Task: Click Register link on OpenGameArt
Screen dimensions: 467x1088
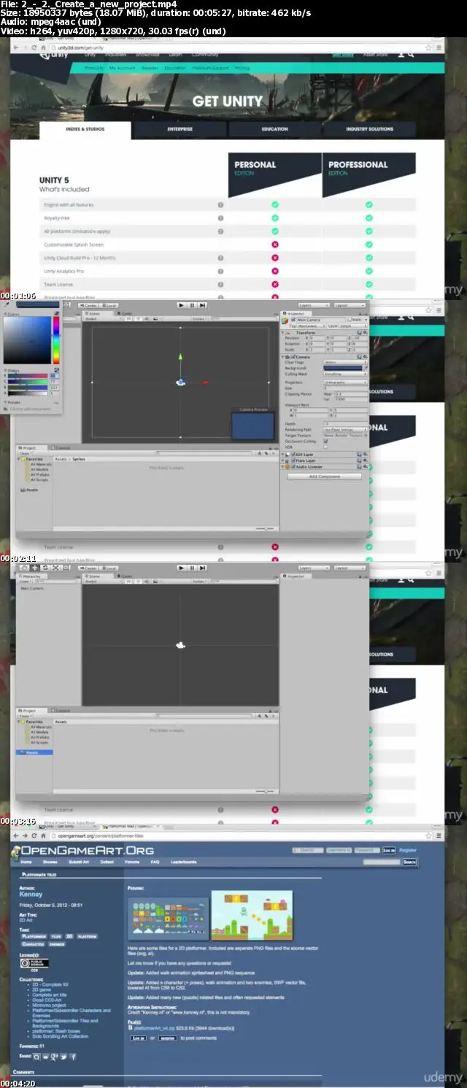Action: click(x=408, y=850)
